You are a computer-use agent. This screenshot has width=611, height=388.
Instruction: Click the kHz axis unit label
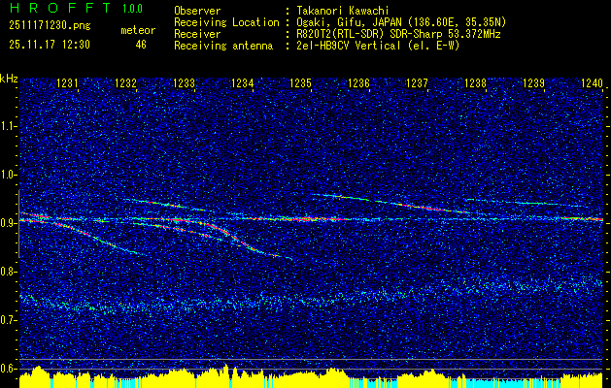click(9, 79)
